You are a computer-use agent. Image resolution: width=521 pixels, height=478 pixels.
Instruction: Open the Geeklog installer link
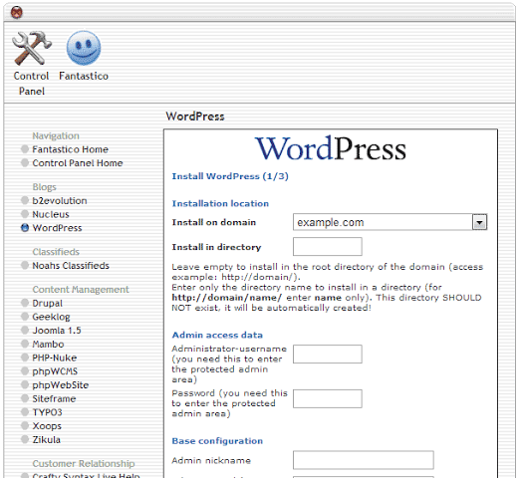click(51, 317)
